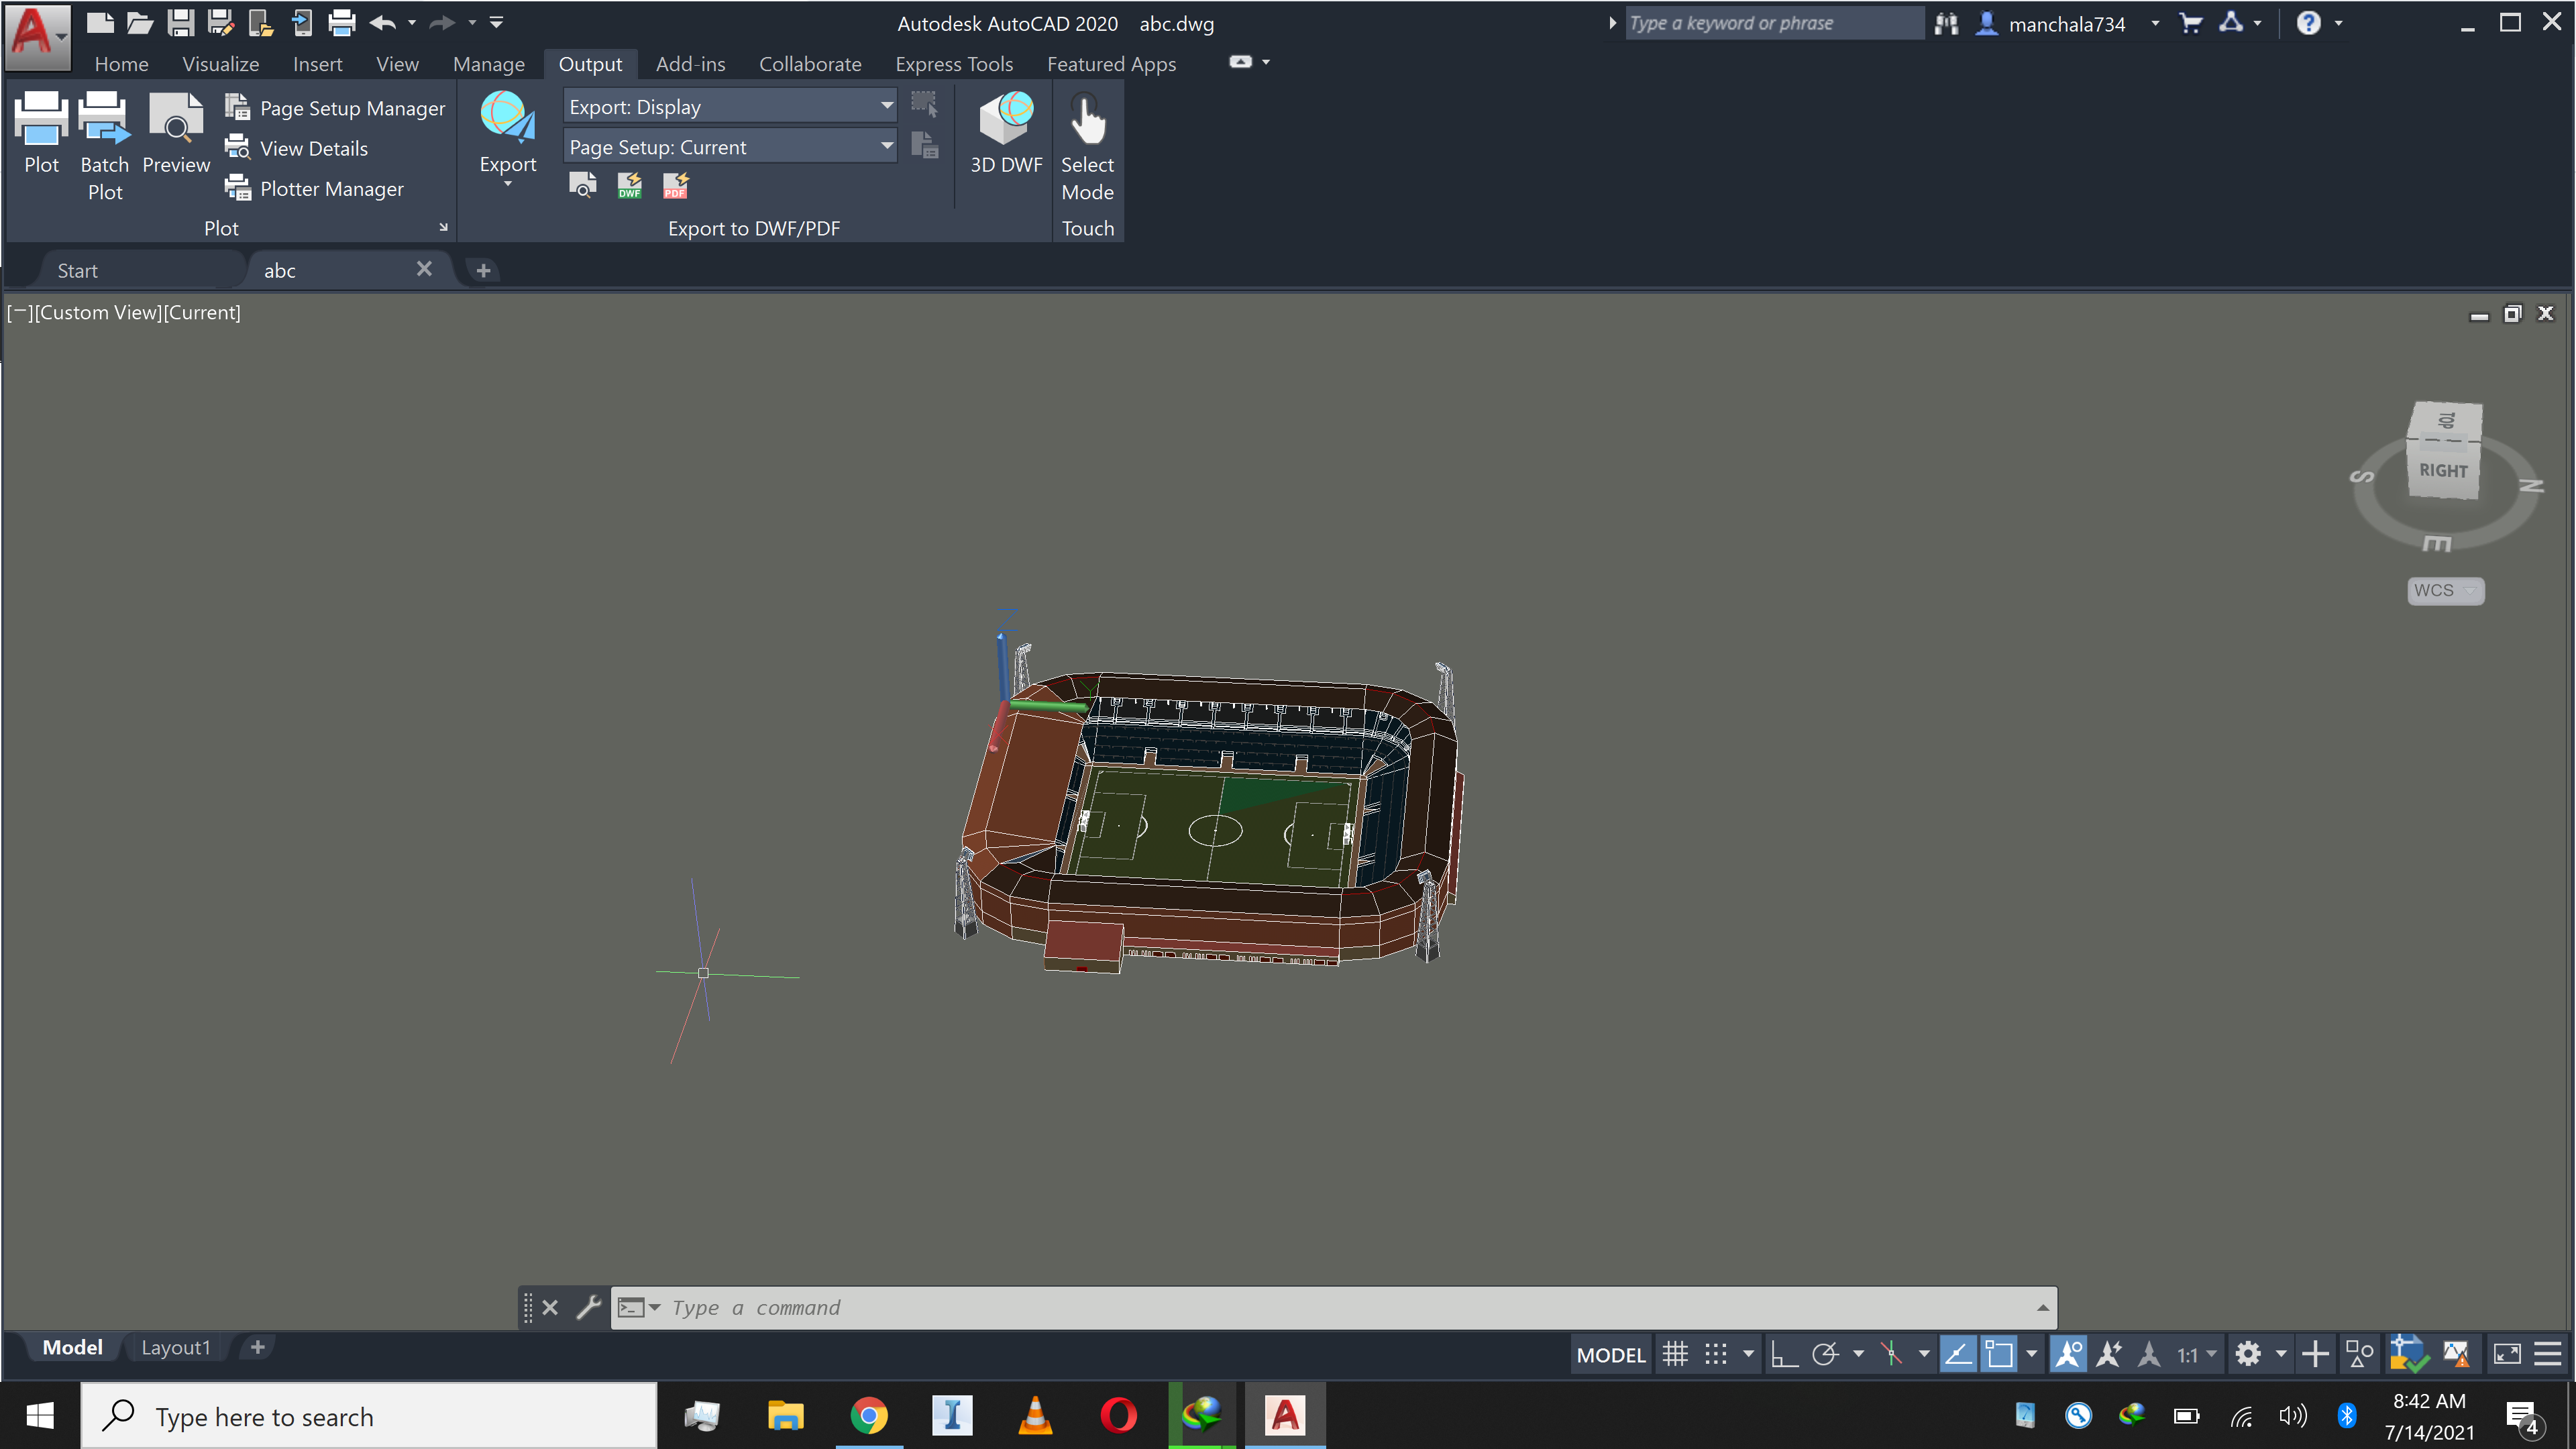
Task: Toggle snap mode in the status bar
Action: tap(1716, 1353)
